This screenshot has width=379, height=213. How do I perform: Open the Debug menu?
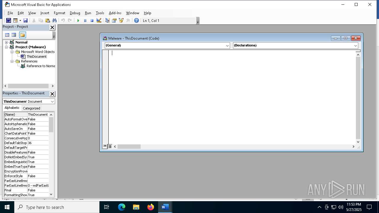(x=75, y=13)
